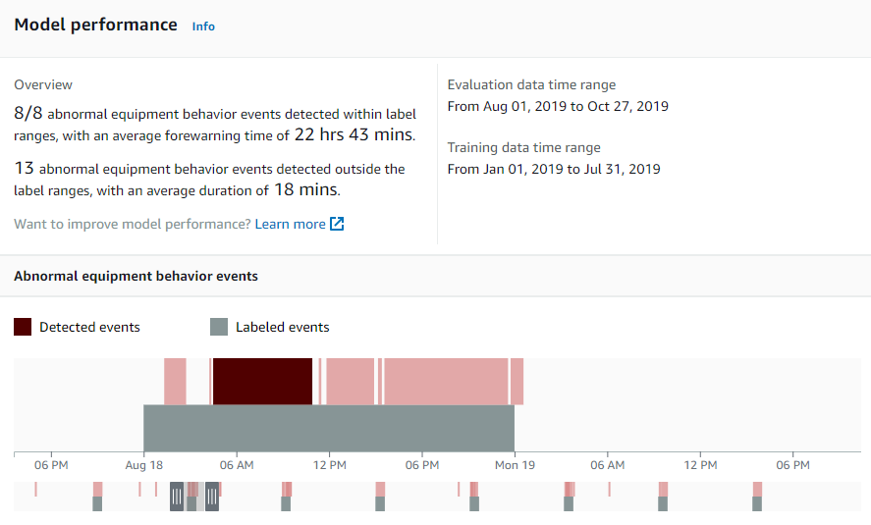This screenshot has height=525, width=871.
Task: Click the selected window between the overview handles
Action: [x=194, y=497]
